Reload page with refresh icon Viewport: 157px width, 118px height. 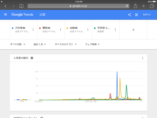[x=127, y=6]
